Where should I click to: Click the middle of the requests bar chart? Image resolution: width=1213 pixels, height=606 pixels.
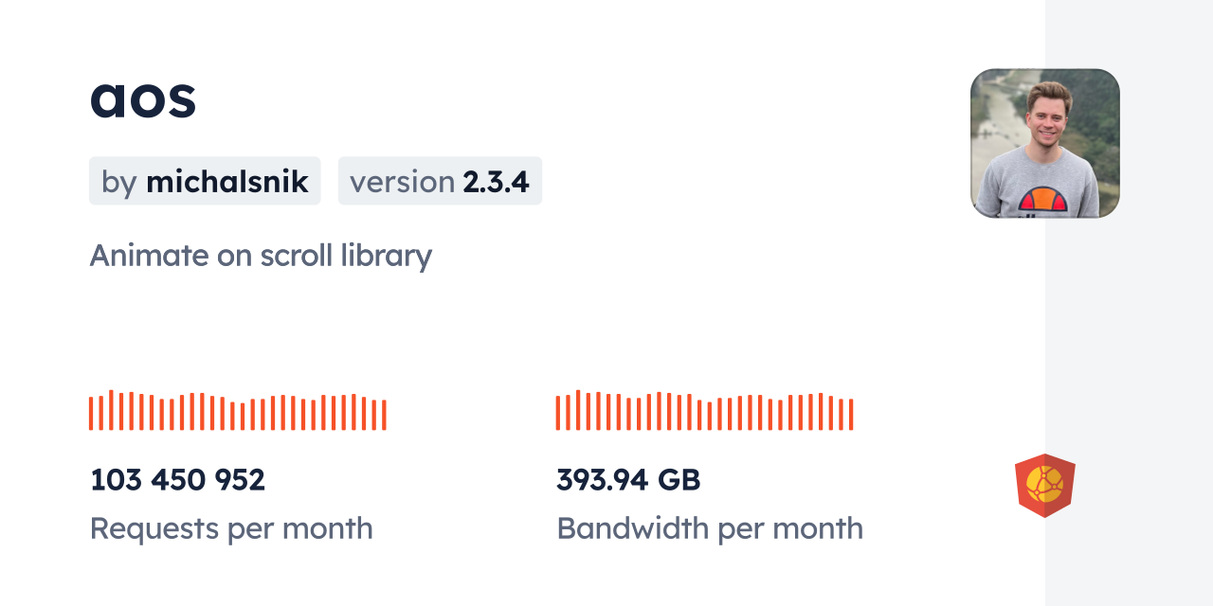coord(237,412)
